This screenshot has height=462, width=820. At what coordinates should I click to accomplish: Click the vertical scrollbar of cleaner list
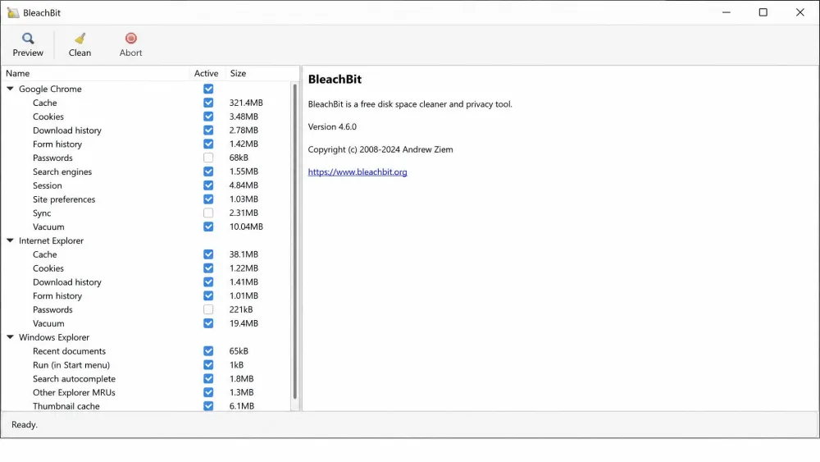[x=295, y=240]
